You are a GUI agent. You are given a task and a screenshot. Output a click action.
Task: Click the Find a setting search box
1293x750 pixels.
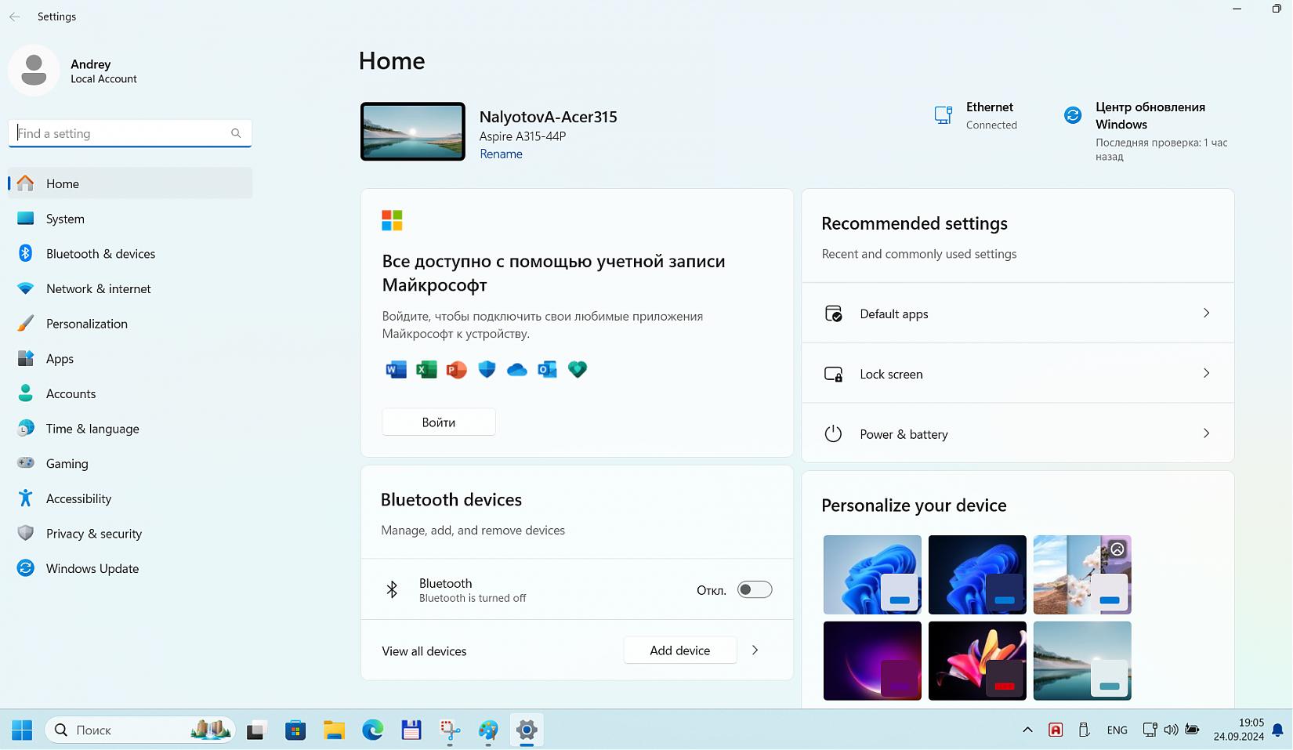(x=130, y=133)
